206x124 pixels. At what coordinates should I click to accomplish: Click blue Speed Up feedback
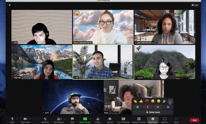click(168, 107)
